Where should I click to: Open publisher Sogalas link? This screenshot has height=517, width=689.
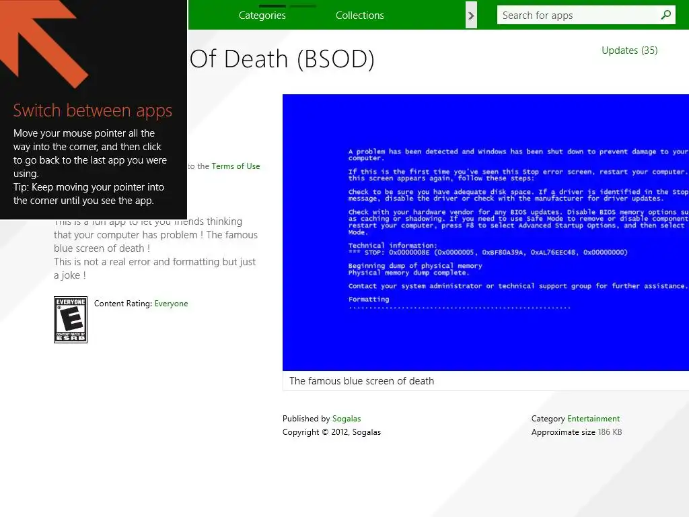[x=347, y=419]
